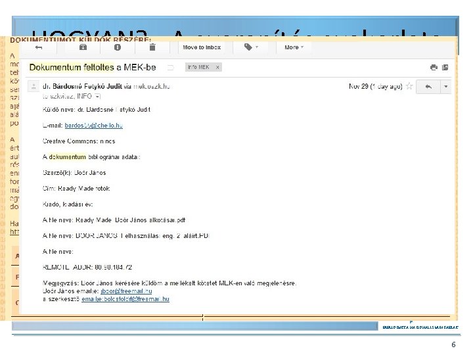Image resolution: width=473 pixels, height=355 pixels.
Task: Click the 'Küldő neve' line
Action: [97, 110]
